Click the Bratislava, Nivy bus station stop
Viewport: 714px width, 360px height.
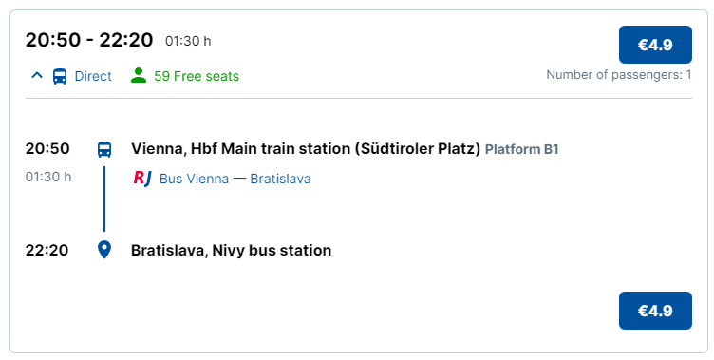[x=231, y=250]
